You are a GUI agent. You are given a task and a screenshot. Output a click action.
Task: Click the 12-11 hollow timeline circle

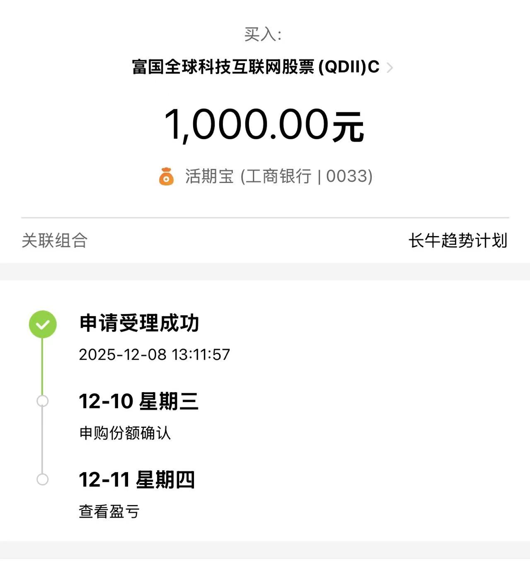coord(42,479)
